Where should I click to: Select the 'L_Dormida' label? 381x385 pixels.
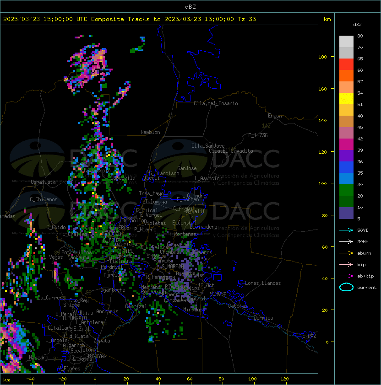coord(261,318)
